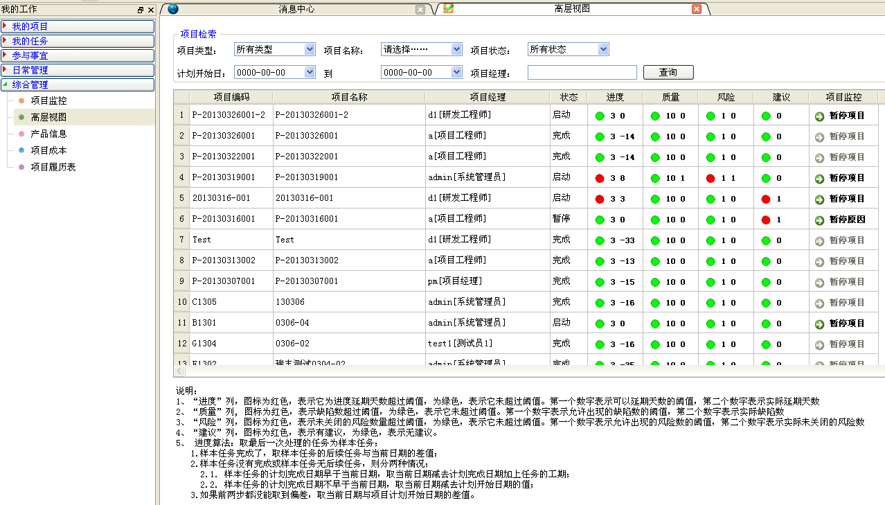Click the project name cell 130306

[349, 302]
